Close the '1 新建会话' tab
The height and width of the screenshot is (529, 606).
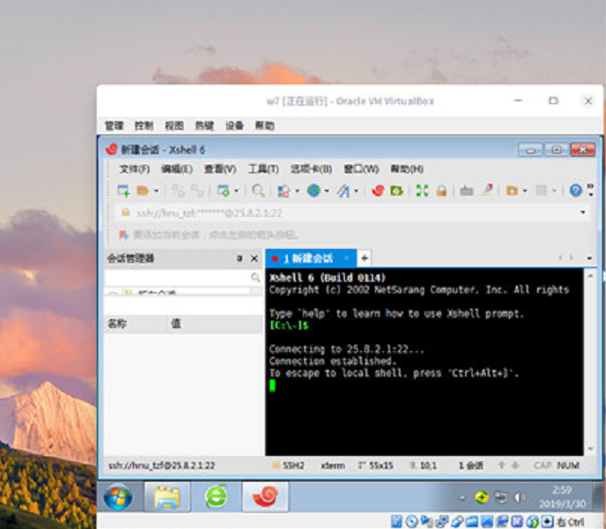(347, 258)
